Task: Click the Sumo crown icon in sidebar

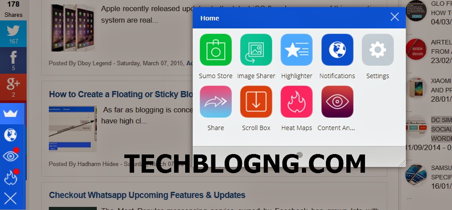Action: (x=11, y=114)
